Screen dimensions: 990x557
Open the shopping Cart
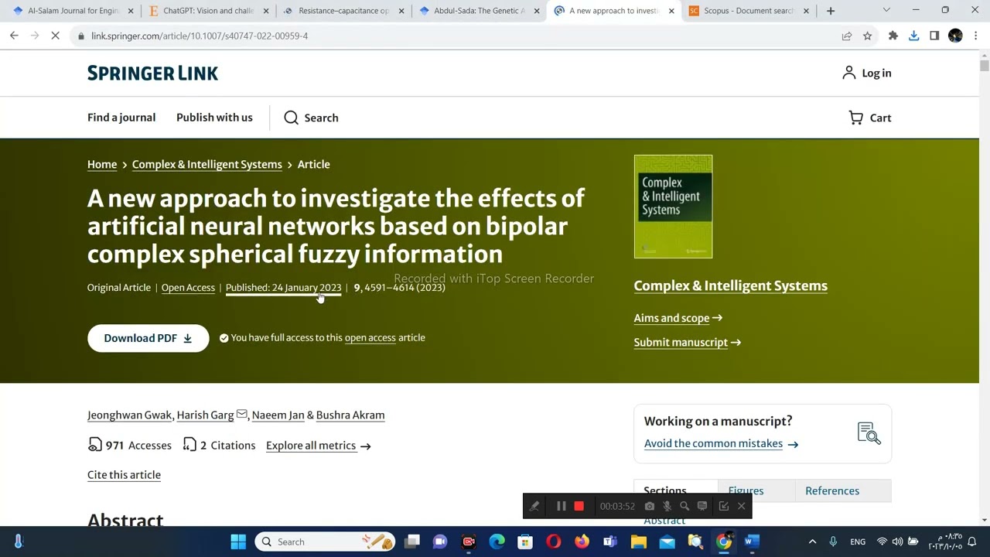(x=870, y=118)
